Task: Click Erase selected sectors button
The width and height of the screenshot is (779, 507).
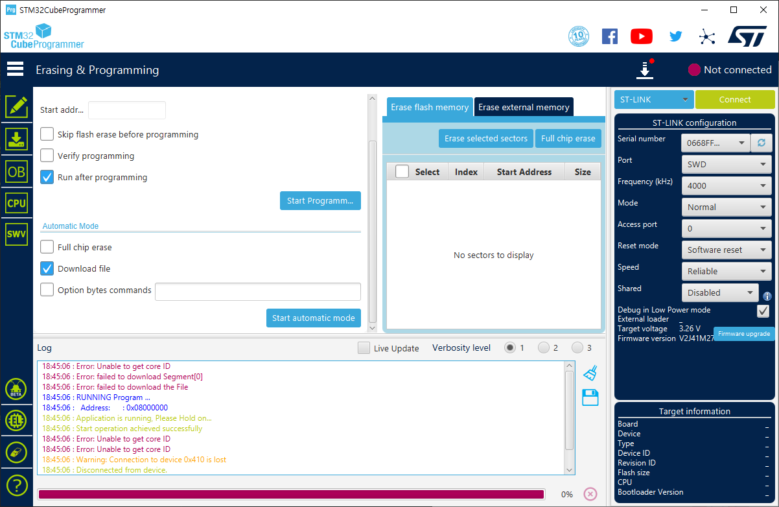Action: (x=486, y=138)
